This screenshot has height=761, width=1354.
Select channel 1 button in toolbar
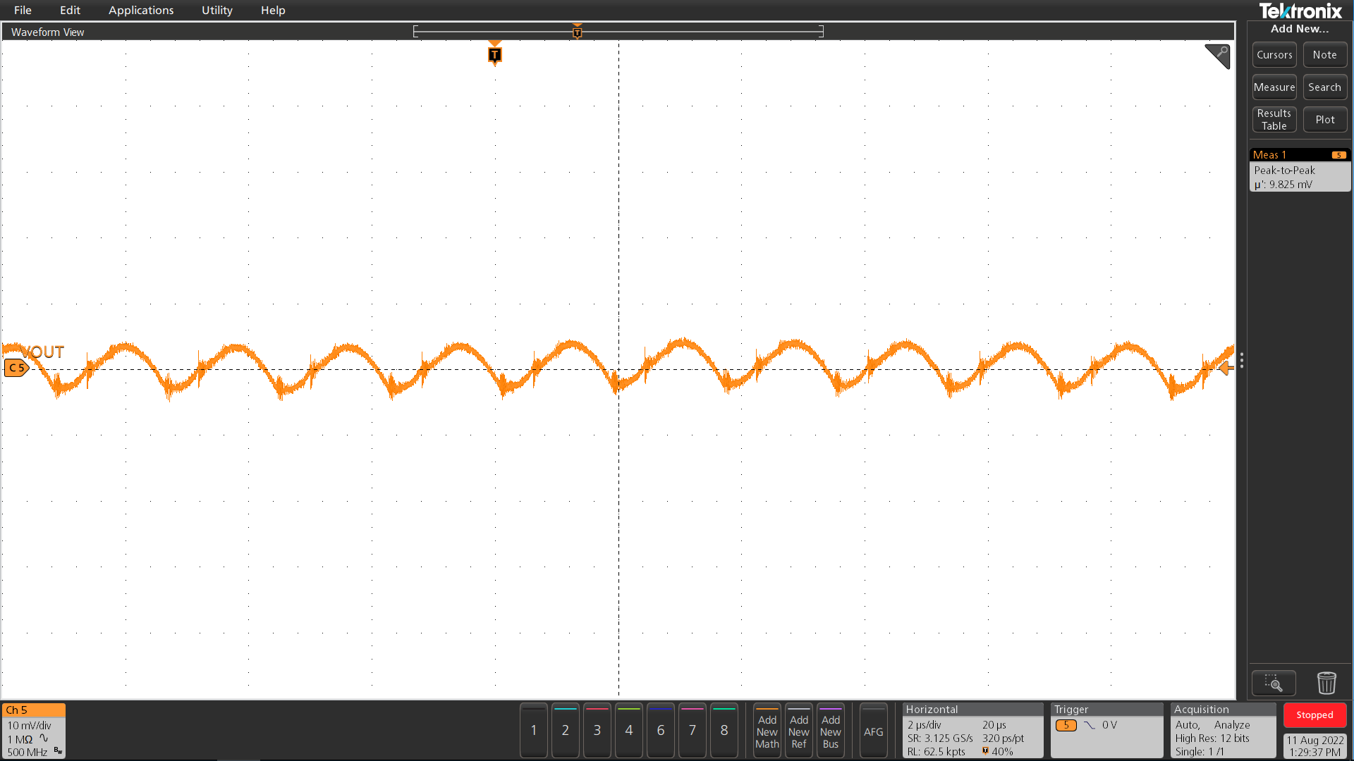point(535,730)
